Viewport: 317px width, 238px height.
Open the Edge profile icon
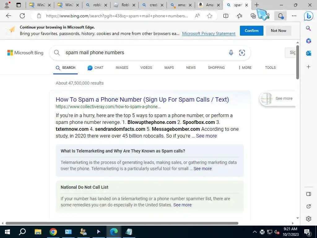[x=7, y=5]
